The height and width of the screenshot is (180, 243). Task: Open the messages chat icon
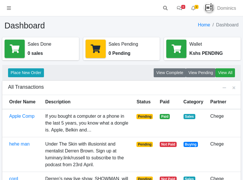click(180, 8)
